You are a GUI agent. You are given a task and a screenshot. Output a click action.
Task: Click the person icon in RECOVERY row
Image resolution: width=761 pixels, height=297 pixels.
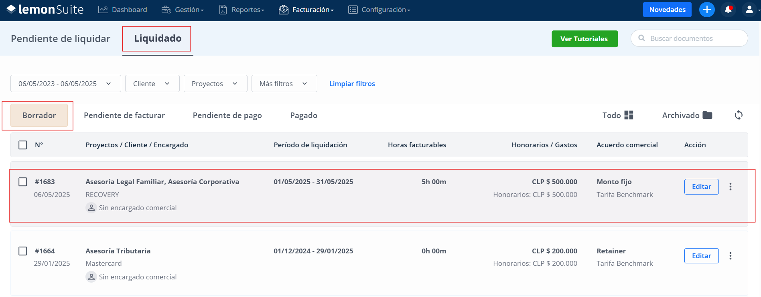[91, 208]
